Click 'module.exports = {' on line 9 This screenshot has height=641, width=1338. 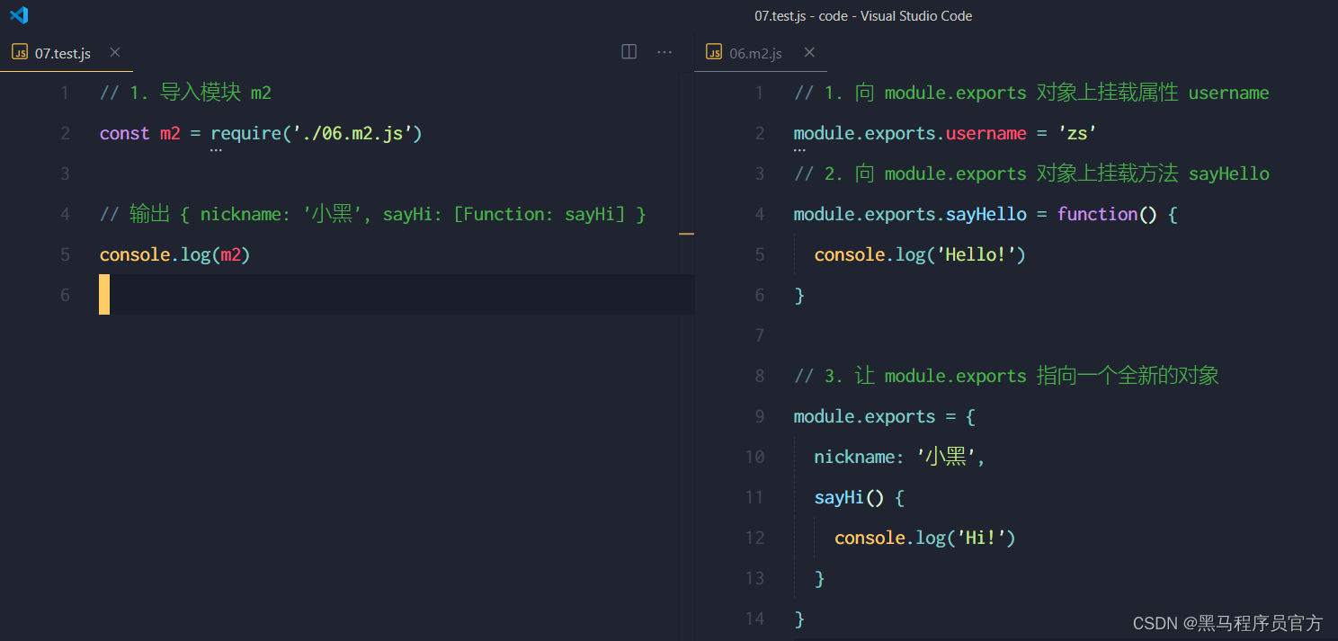pos(885,416)
